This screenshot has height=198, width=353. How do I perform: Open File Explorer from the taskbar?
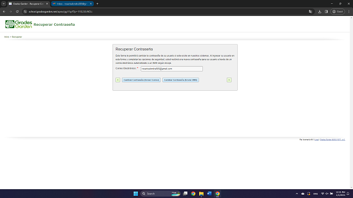pos(201,194)
